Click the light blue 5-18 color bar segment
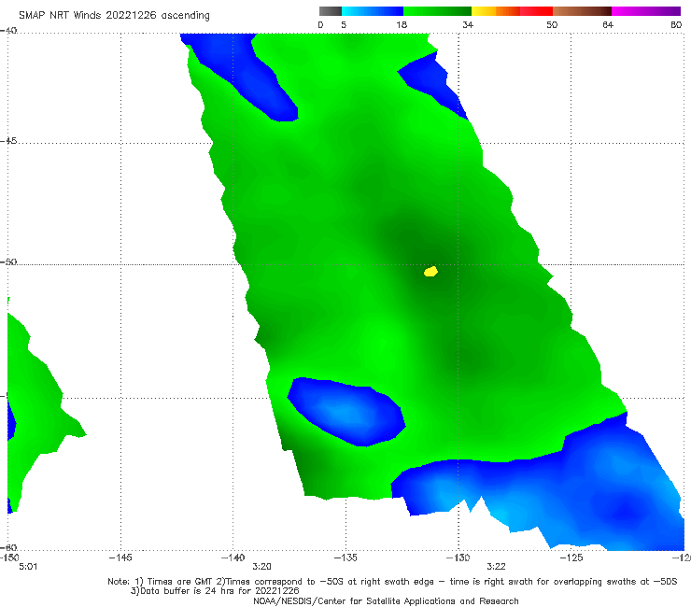Image resolution: width=691 pixels, height=607 pixels. 373,11
